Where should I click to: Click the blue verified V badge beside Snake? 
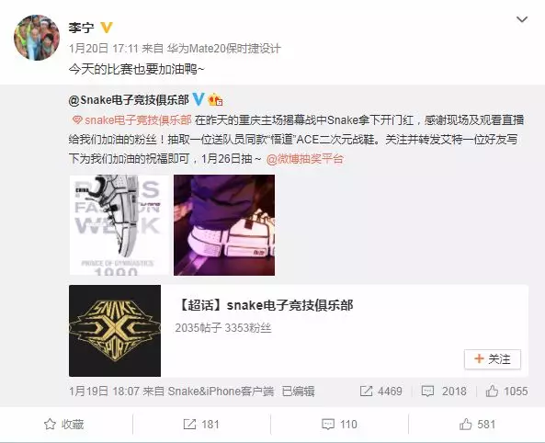(199, 99)
